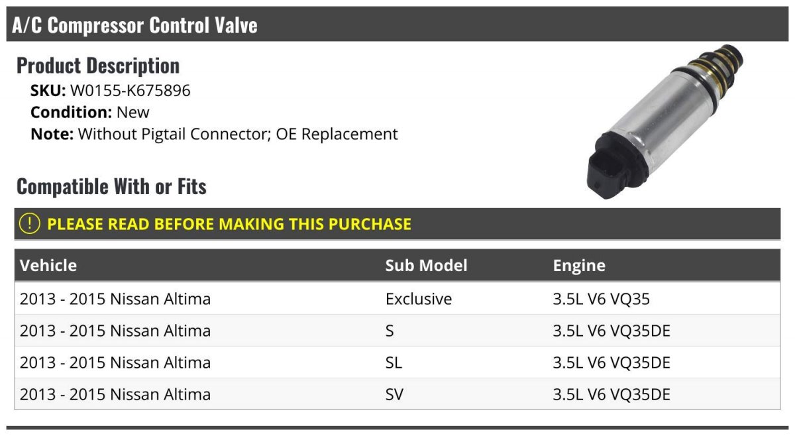Image resolution: width=795 pixels, height=436 pixels.
Task: Click the Compatible With or Fits heading
Action: [111, 187]
